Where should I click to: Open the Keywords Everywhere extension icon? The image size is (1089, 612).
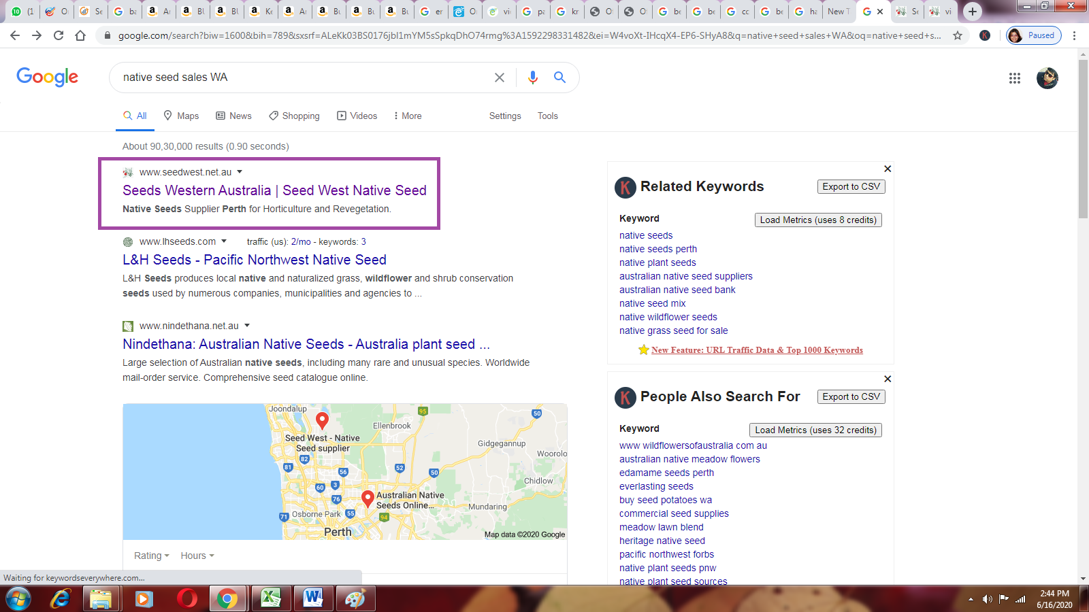985,35
